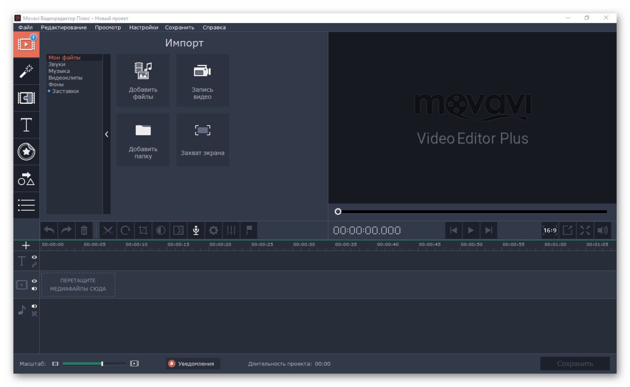Mute the audio track speaker
This screenshot has width=630, height=387.
click(x=34, y=306)
